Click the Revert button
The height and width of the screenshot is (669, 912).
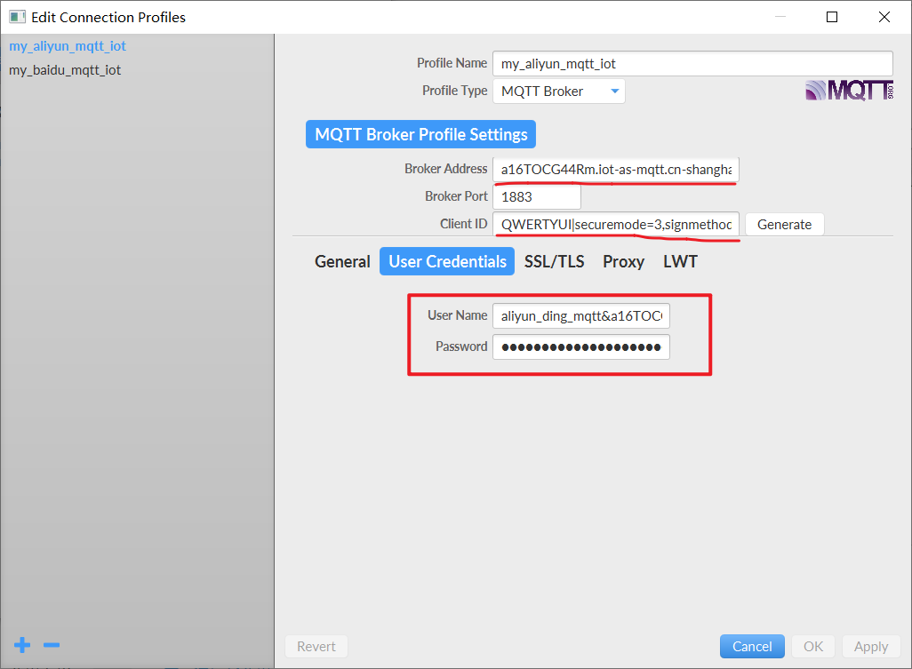pyautogui.click(x=316, y=646)
